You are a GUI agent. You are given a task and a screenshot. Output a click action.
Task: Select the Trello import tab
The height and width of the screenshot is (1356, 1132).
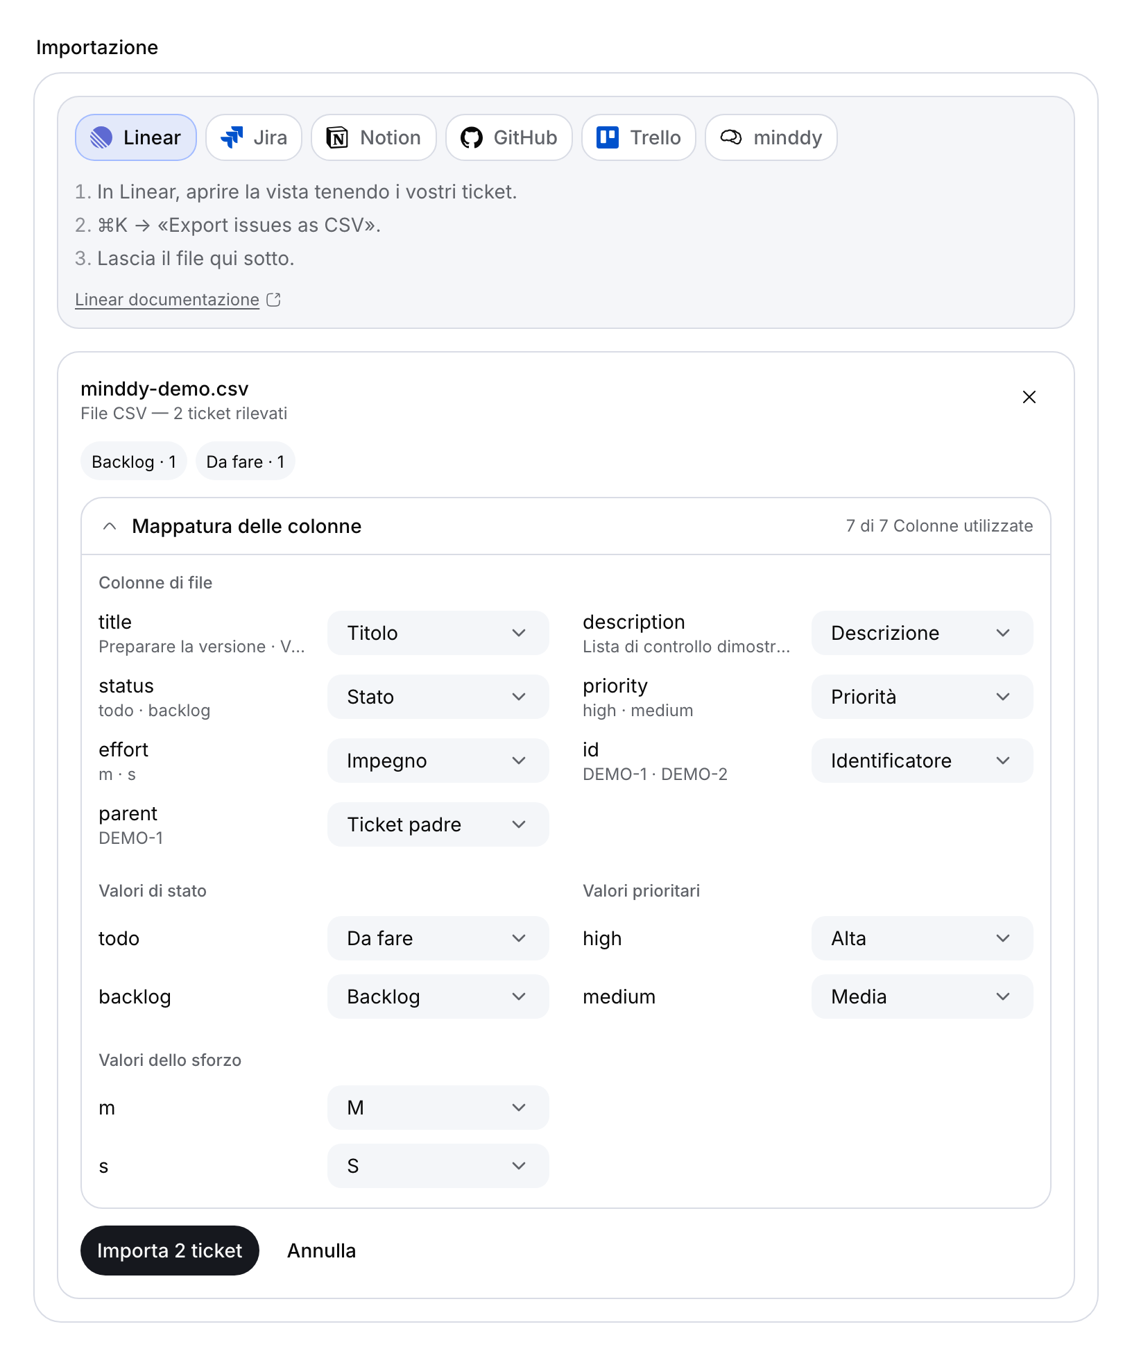point(639,137)
